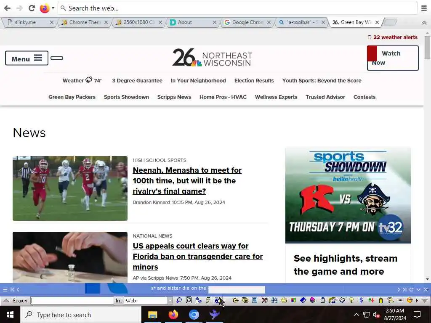Click the Sports Showdown ad banner
Image resolution: width=431 pixels, height=323 pixels.
click(x=348, y=196)
